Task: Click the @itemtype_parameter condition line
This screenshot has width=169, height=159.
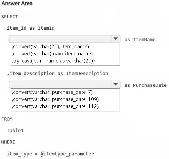Action: click(x=50, y=154)
